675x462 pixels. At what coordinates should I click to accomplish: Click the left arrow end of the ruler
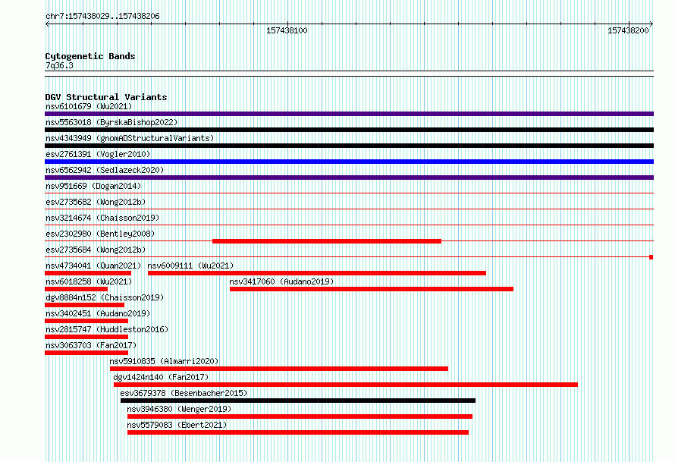point(47,24)
